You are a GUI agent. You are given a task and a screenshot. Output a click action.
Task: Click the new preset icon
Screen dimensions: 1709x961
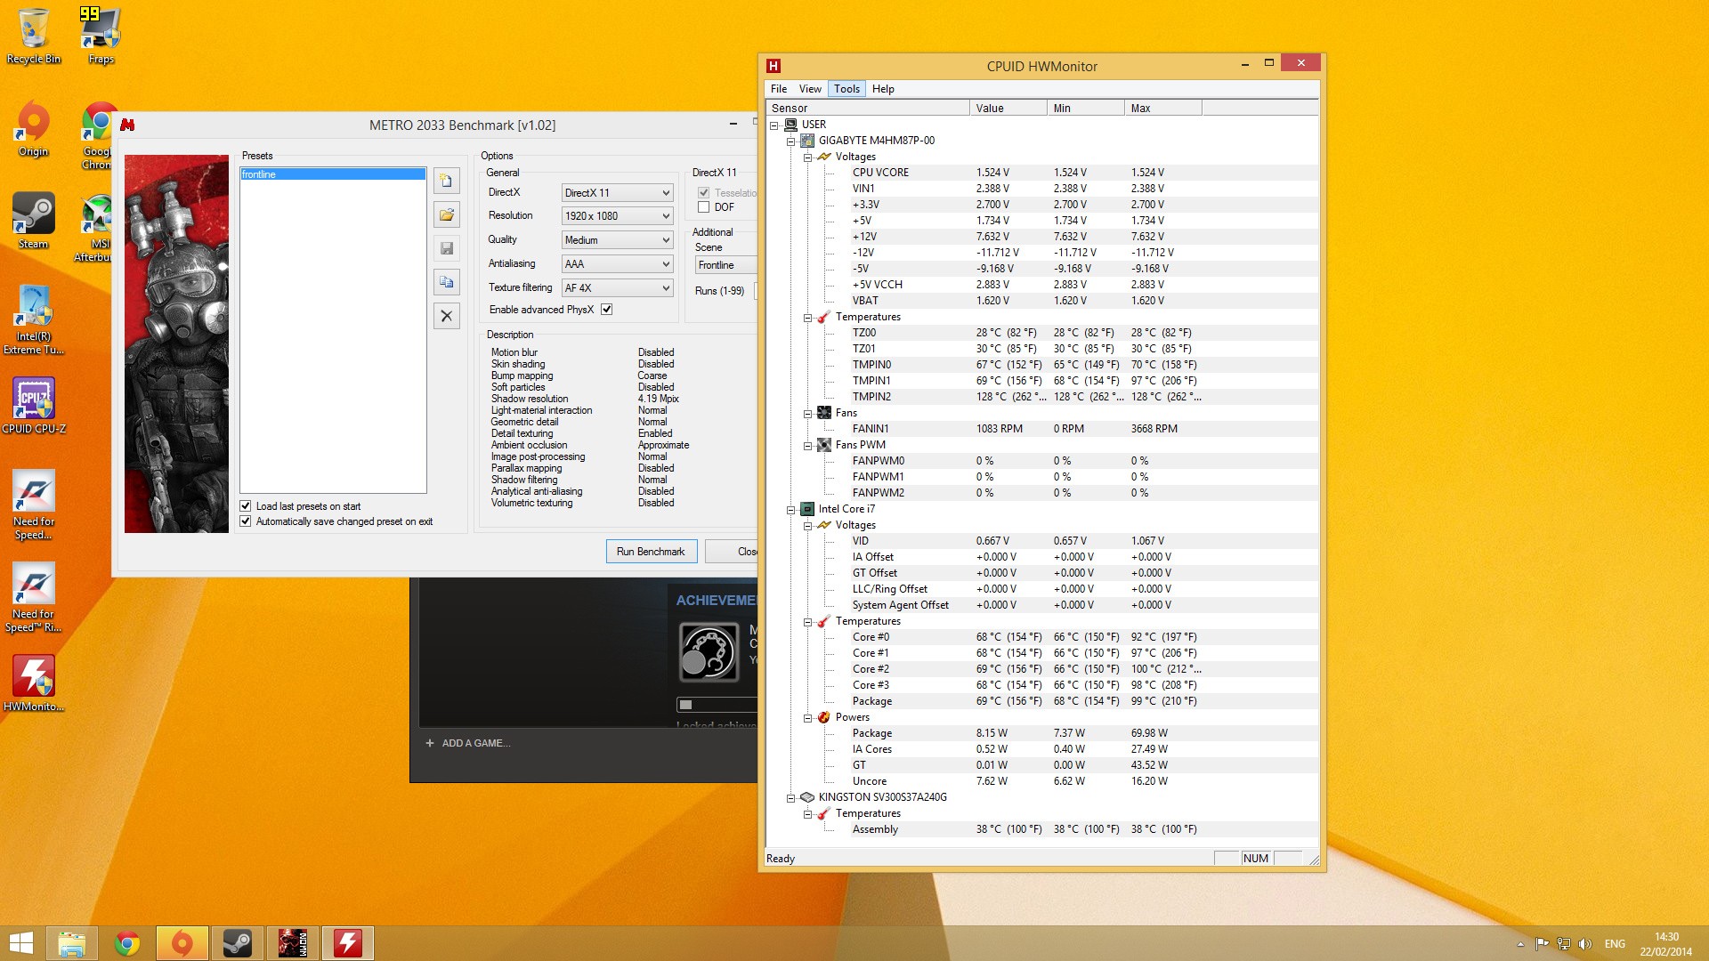(447, 182)
